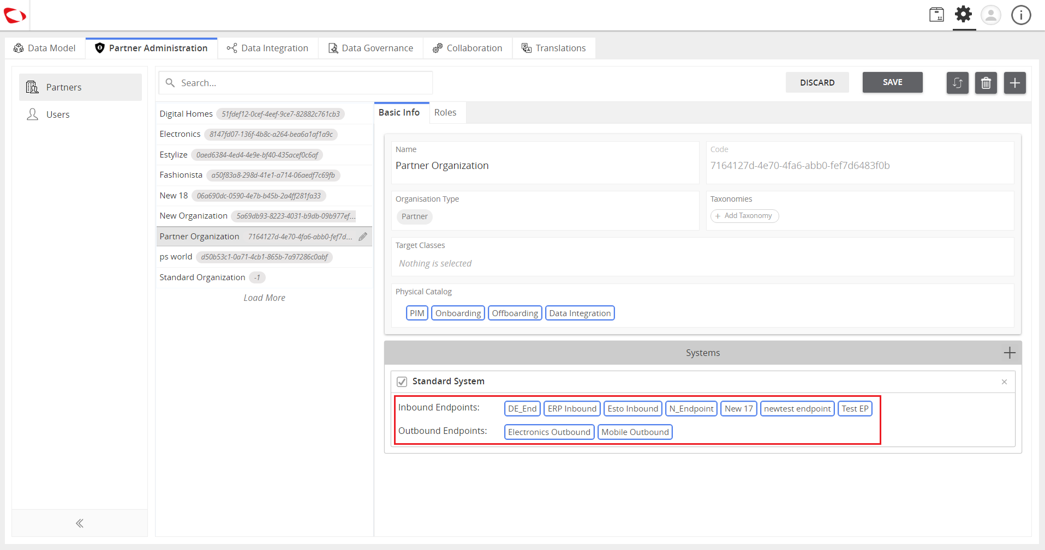The width and height of the screenshot is (1045, 550).
Task: Click the red application logo
Action: click(x=15, y=15)
